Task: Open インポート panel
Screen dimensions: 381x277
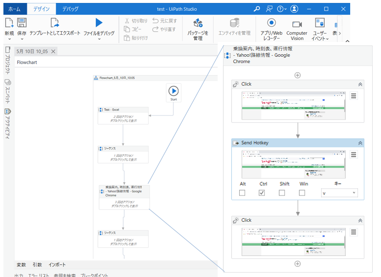Action: (x=57, y=265)
